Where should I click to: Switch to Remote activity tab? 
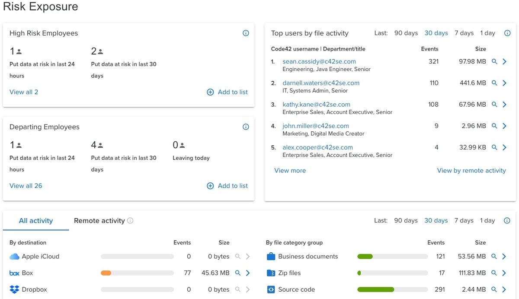(x=99, y=221)
